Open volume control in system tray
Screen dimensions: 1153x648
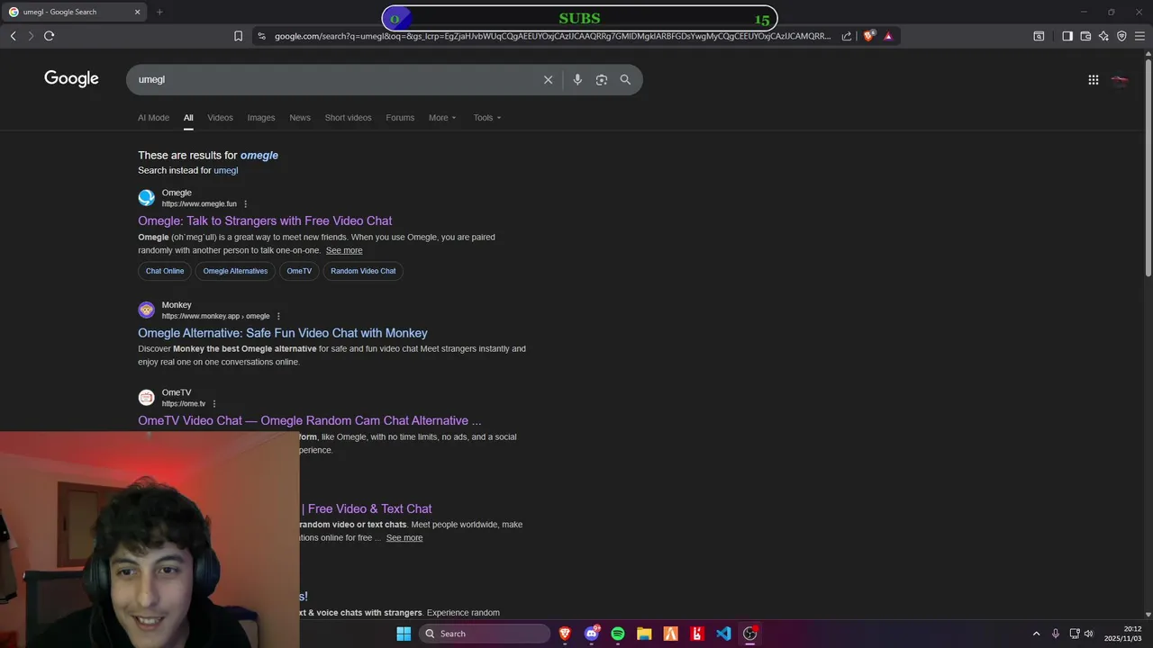pos(1089,634)
